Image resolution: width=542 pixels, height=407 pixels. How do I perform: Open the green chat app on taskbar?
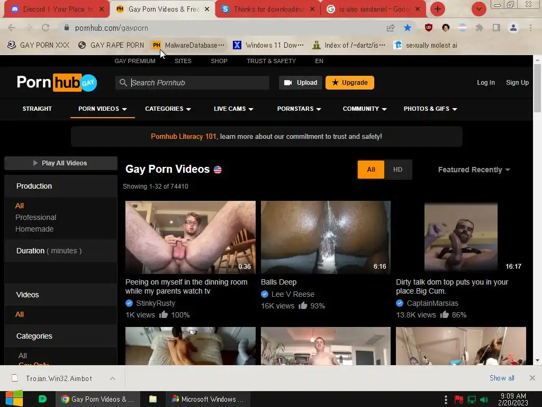point(42,399)
